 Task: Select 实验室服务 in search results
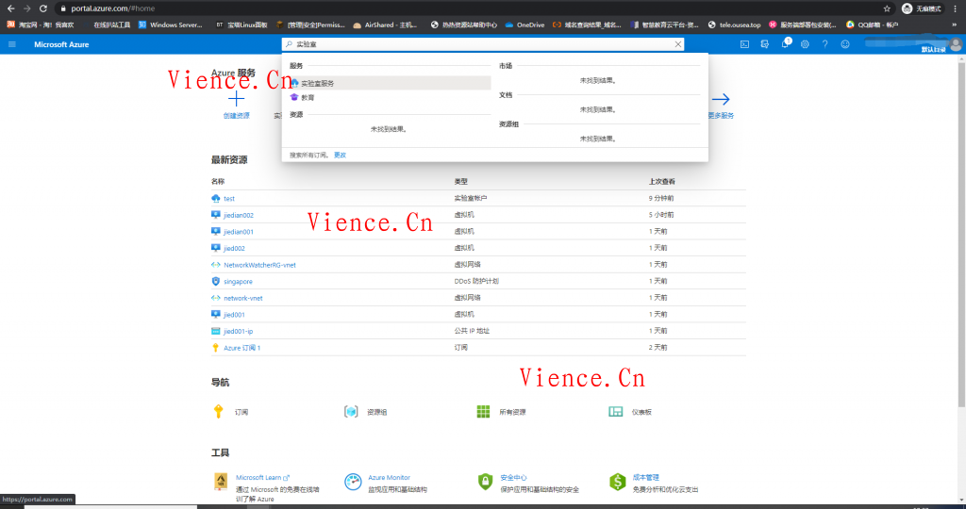tap(317, 83)
